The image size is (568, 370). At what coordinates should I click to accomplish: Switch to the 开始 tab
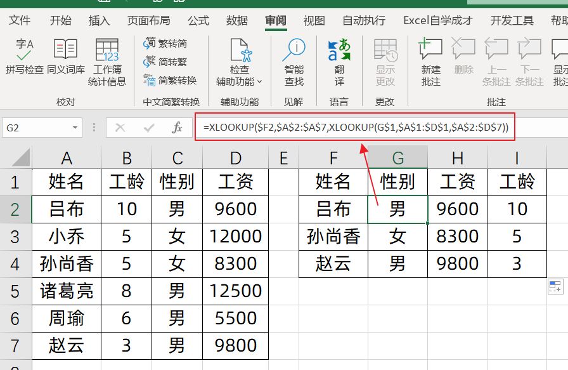click(61, 20)
